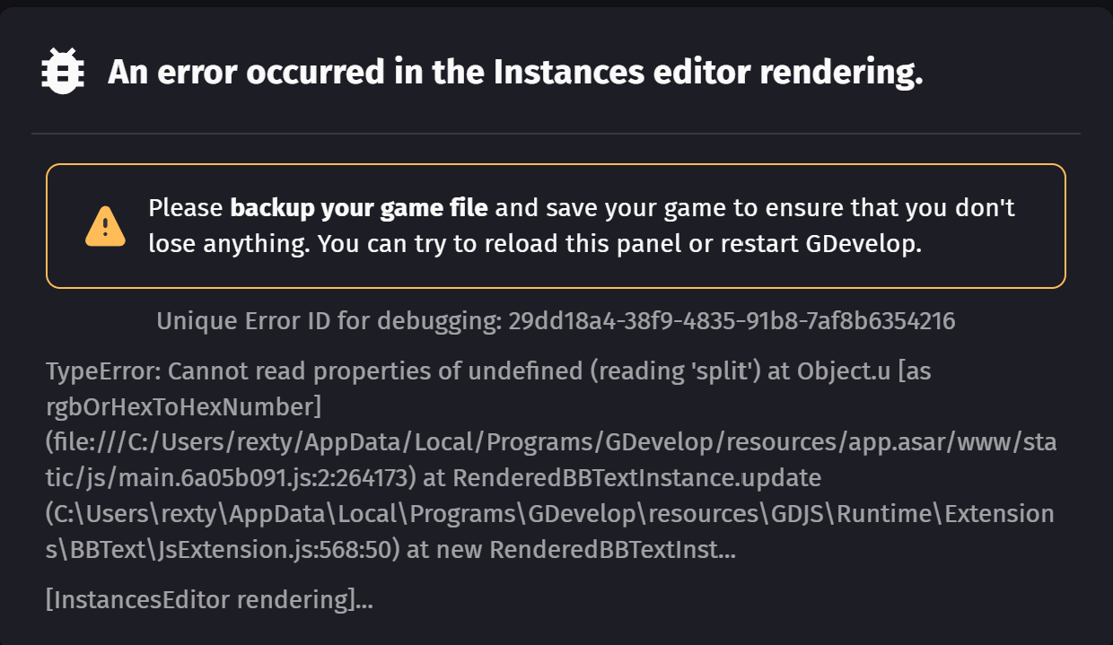
Task: Expand the truncated '[InstancesEditor rendering]...' text
Action: click(209, 600)
